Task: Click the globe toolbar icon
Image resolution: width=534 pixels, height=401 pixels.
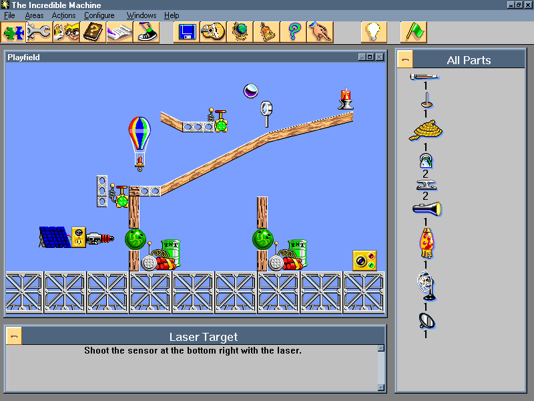Action: pyautogui.click(x=240, y=32)
